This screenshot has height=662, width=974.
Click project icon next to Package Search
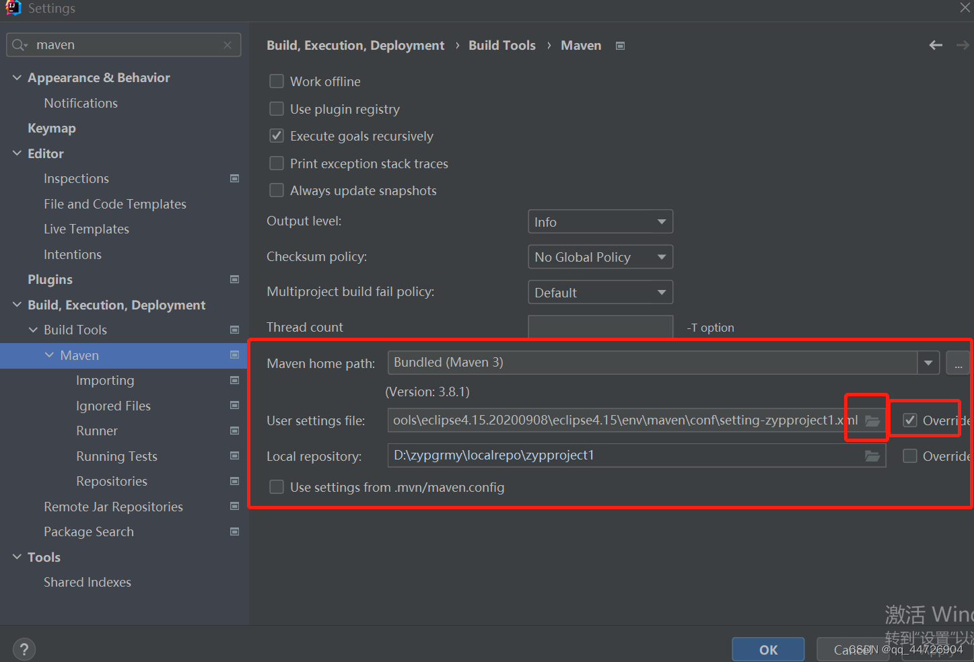(235, 531)
